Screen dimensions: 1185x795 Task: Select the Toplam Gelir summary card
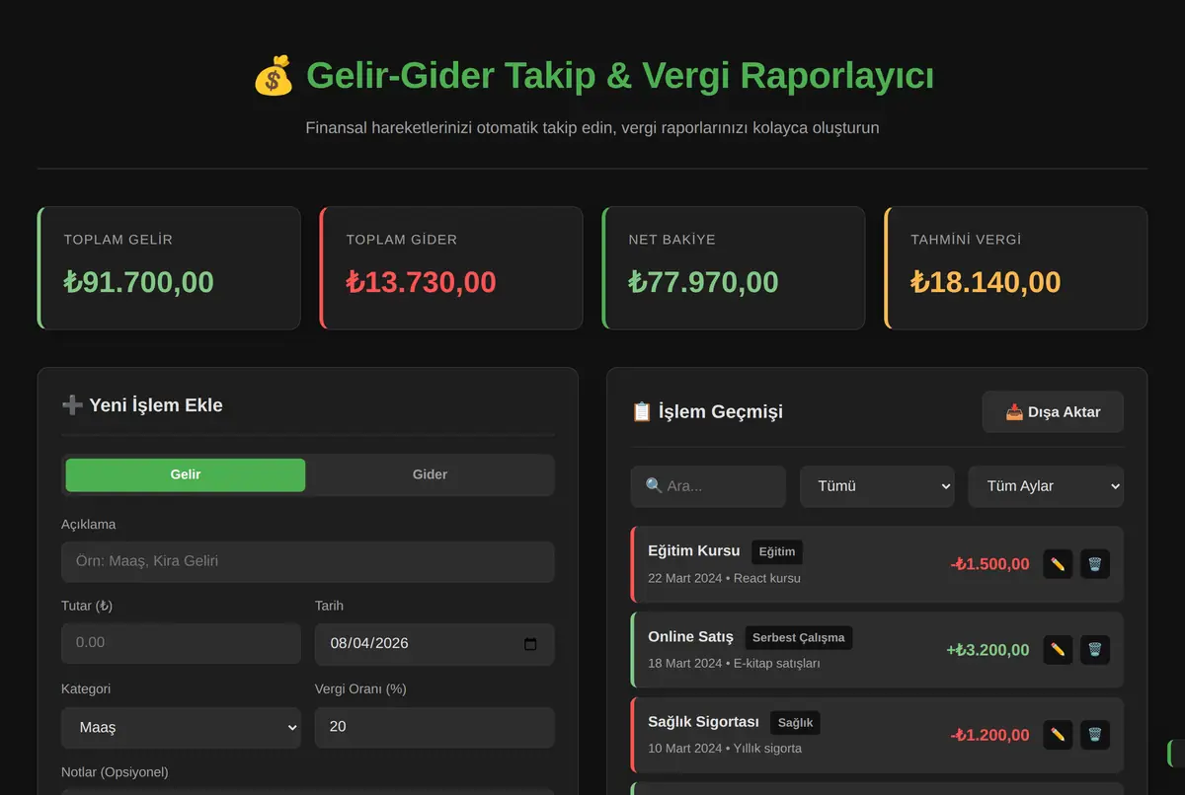[169, 268]
